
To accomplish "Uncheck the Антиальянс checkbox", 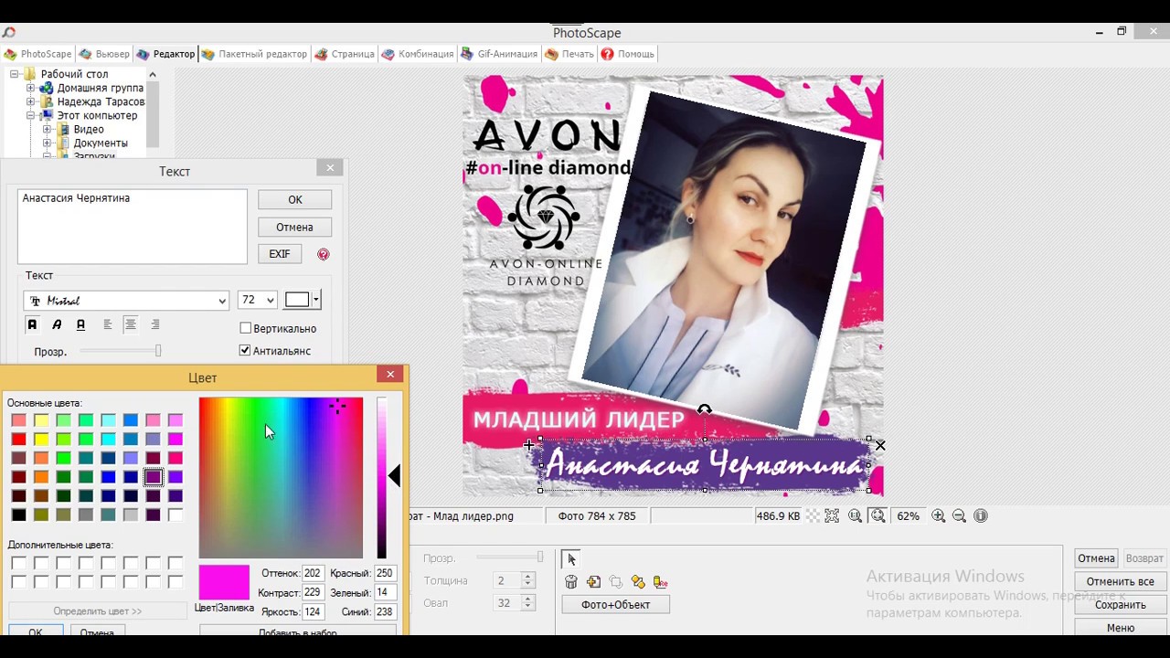I will click(x=245, y=350).
